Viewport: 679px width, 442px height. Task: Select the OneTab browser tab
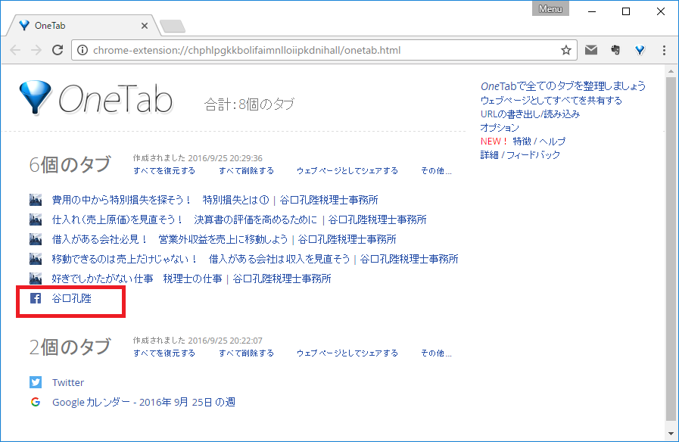coord(79,25)
